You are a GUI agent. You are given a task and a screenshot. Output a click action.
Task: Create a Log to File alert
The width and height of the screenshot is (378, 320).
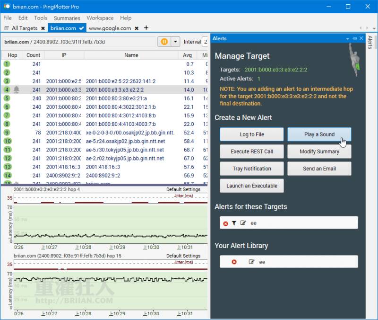click(252, 134)
